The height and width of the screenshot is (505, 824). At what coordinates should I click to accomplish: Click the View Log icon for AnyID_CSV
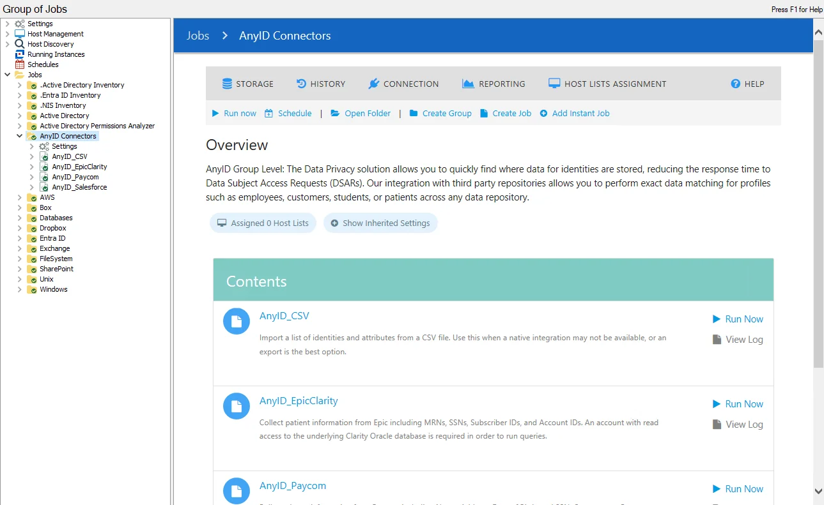pyautogui.click(x=717, y=340)
